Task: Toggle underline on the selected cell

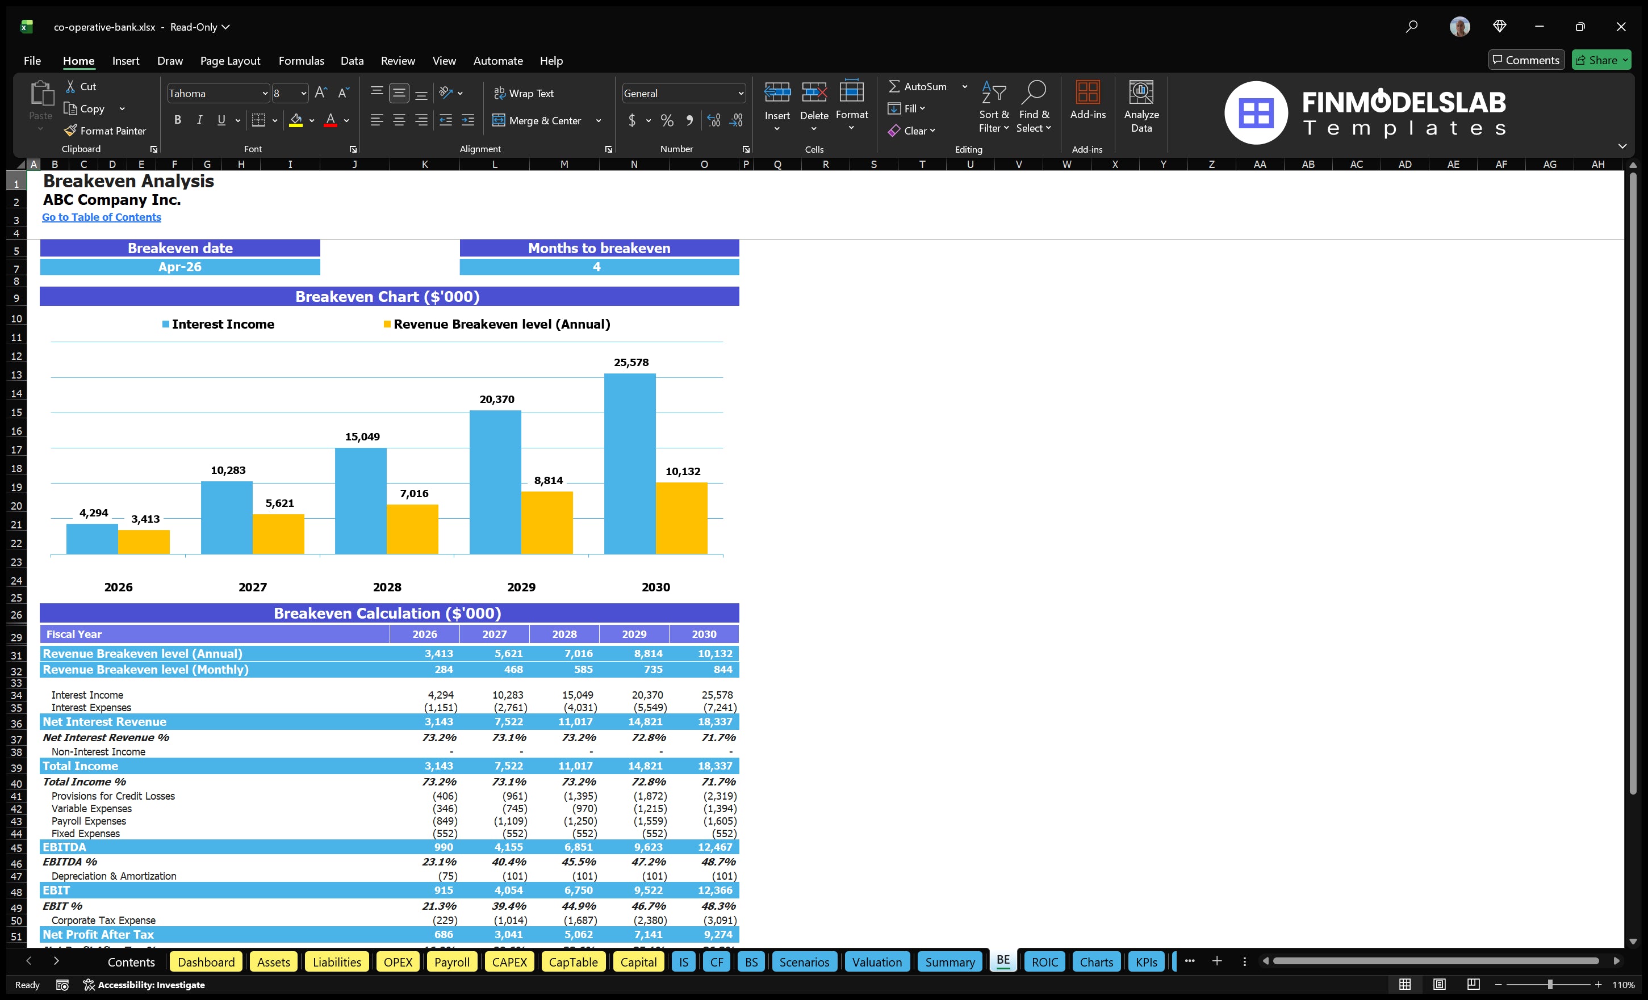Action: 221,120
